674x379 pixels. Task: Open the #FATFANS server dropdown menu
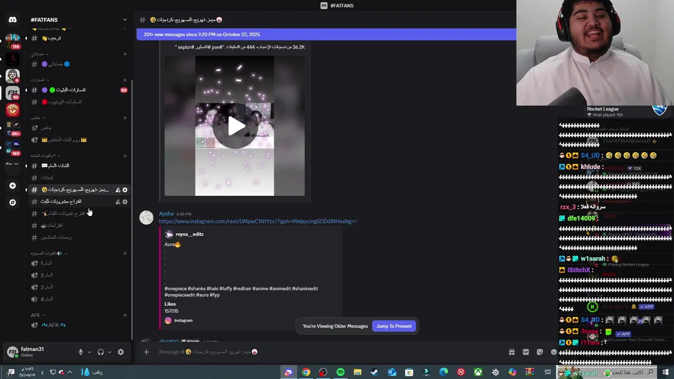coord(125,20)
